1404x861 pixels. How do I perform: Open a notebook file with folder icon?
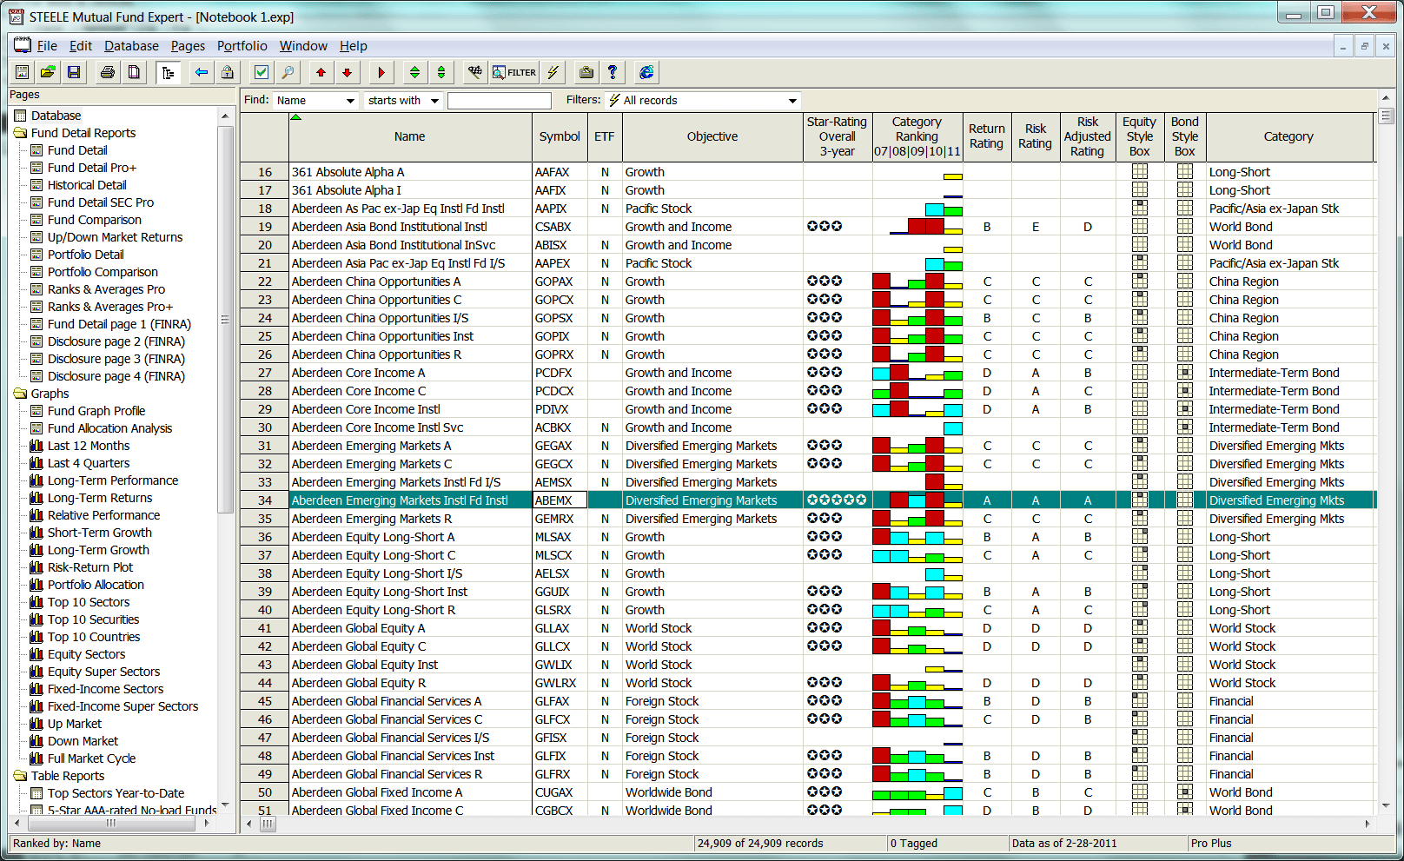[48, 72]
